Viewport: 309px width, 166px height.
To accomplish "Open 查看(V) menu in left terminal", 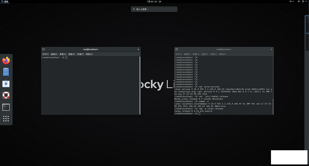I will [x=63, y=54].
